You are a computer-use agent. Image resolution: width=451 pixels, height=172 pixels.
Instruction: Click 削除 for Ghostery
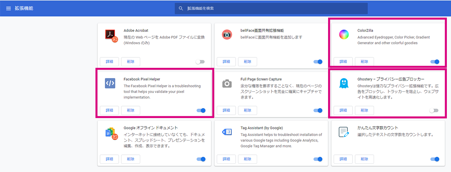pos(365,111)
